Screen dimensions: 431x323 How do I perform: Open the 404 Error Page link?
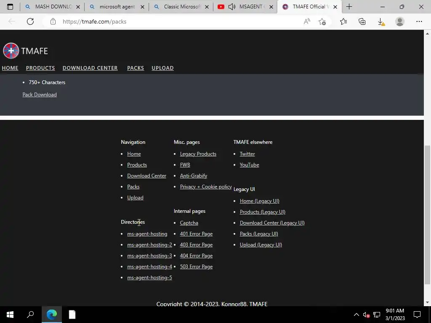point(196,256)
